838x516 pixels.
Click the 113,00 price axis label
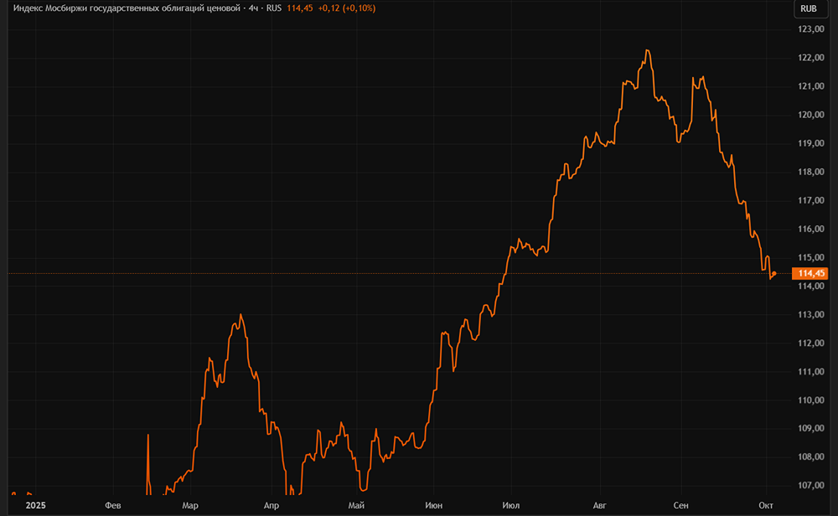(810, 315)
